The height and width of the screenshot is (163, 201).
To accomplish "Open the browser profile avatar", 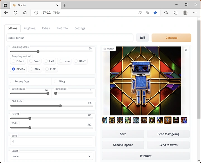I will pos(185,13).
